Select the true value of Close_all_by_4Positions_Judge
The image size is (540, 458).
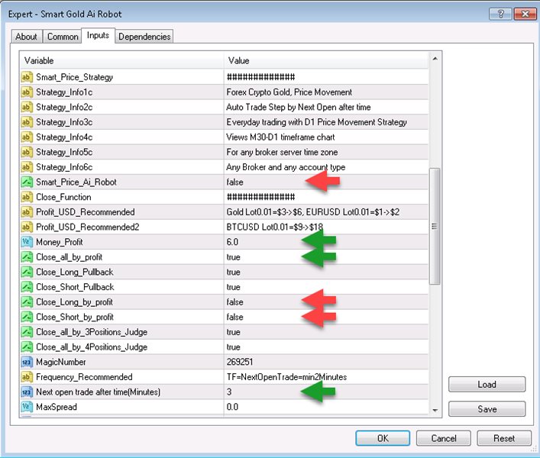[x=234, y=347]
